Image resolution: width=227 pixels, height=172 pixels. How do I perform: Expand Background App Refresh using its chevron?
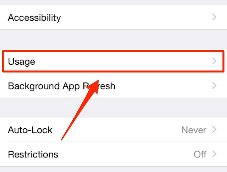(x=214, y=86)
